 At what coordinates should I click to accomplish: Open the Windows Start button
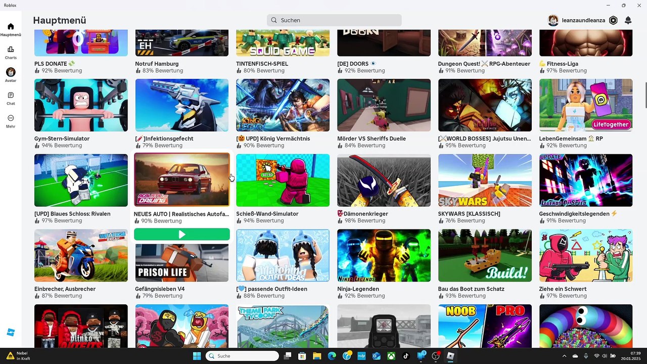click(x=197, y=356)
